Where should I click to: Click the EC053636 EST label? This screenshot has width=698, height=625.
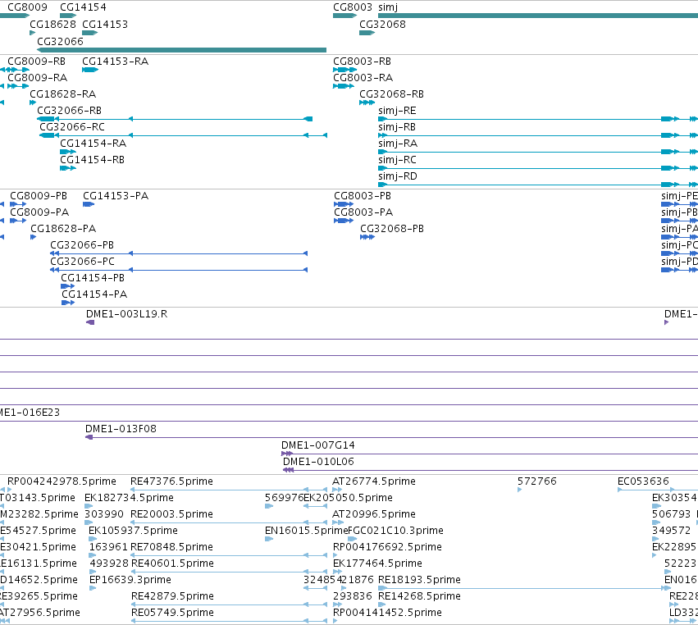[643, 481]
